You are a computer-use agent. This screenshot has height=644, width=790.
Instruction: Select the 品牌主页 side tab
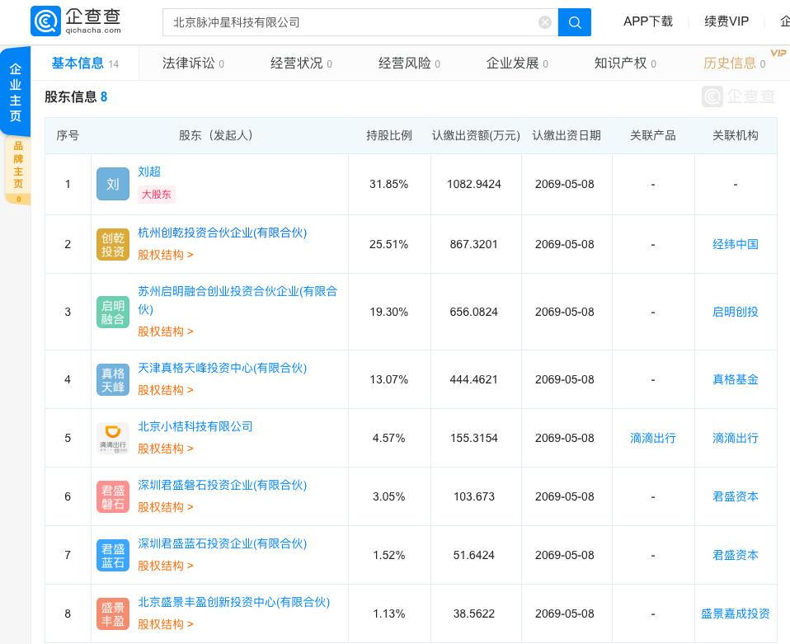(18, 171)
